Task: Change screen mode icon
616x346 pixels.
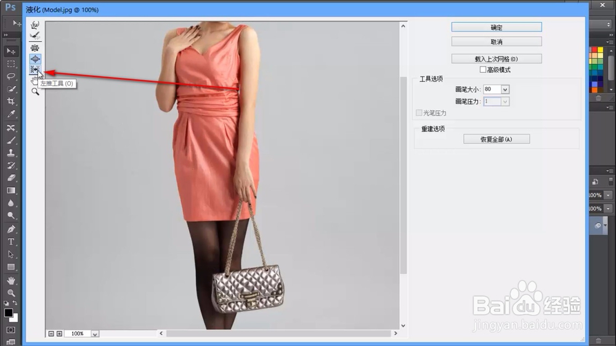Action: click(11, 342)
